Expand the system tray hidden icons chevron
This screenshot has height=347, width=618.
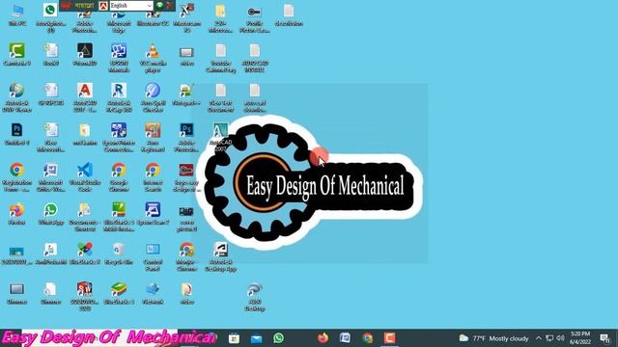(539, 338)
